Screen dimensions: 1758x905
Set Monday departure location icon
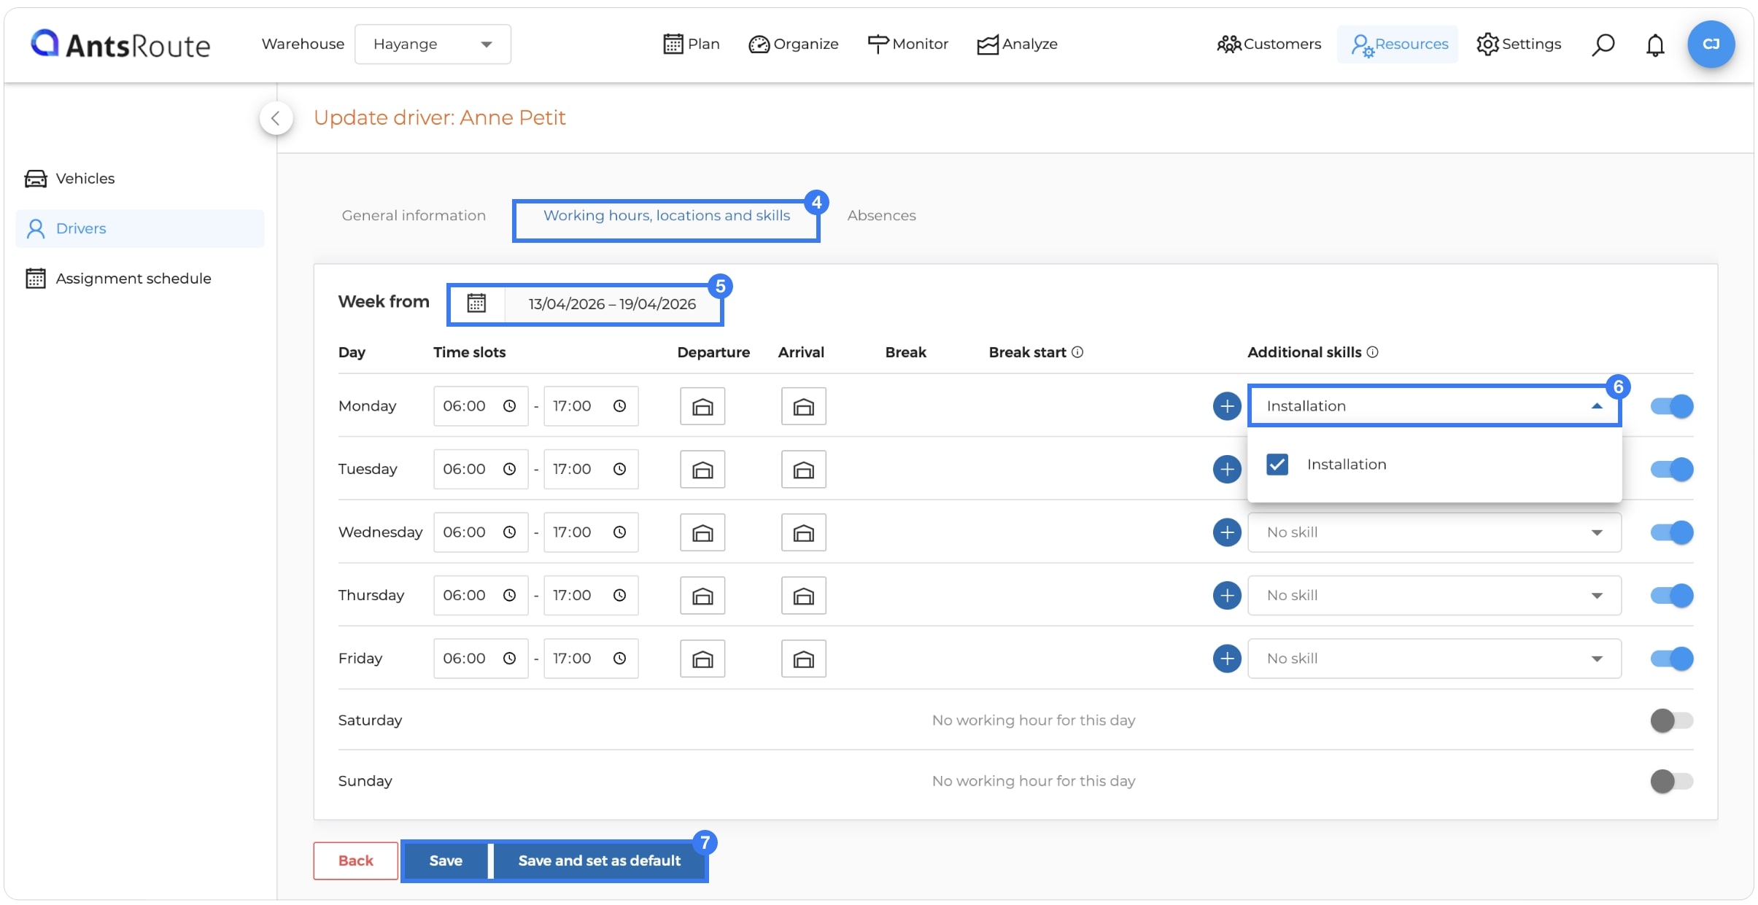[702, 406]
